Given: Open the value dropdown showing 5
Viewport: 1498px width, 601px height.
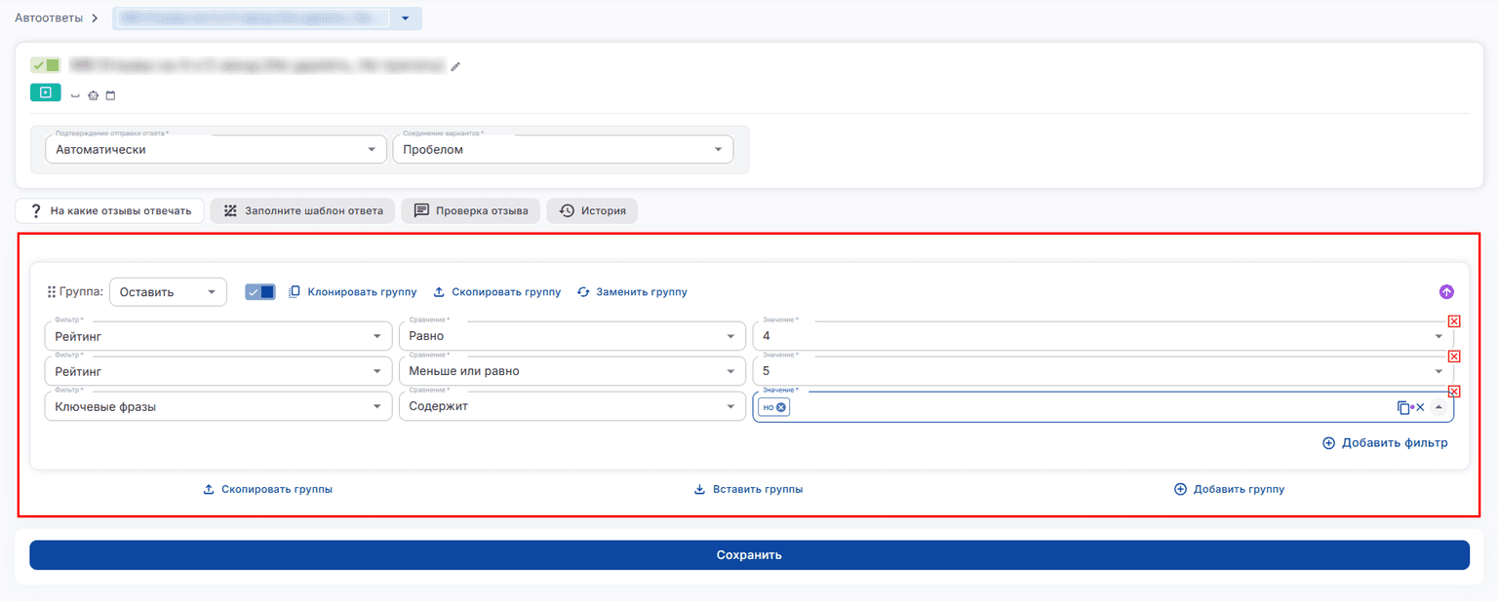Looking at the screenshot, I should [x=1103, y=371].
